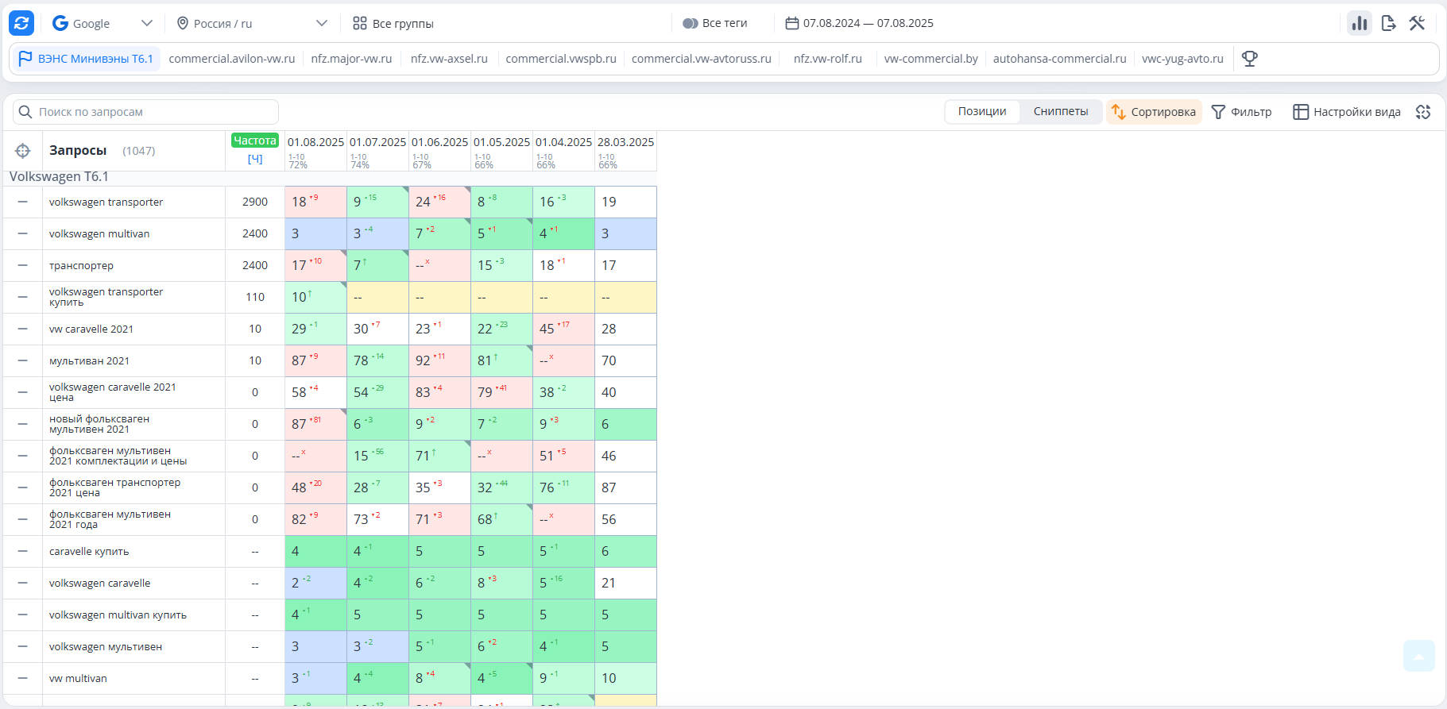The height and width of the screenshot is (709, 1447).
Task: Switch to the Позиции view
Action: coord(982,112)
